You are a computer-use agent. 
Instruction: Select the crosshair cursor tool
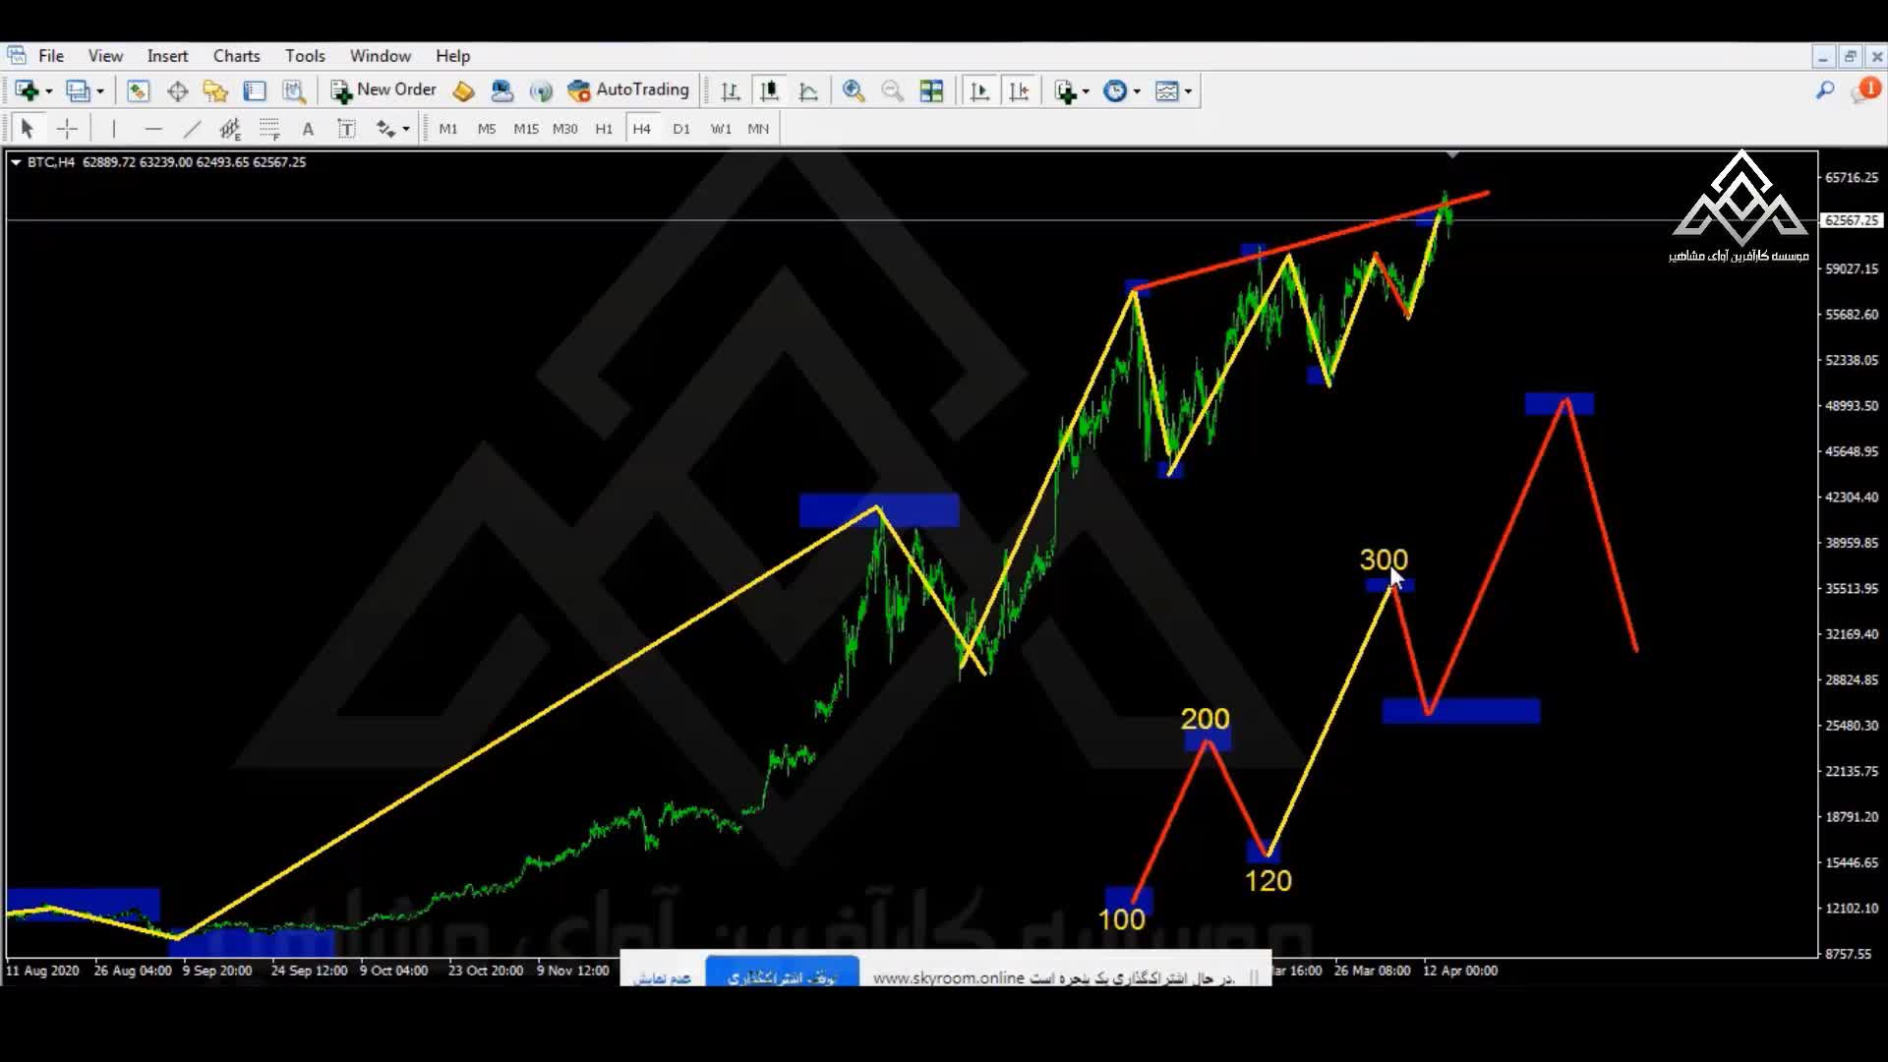(67, 129)
